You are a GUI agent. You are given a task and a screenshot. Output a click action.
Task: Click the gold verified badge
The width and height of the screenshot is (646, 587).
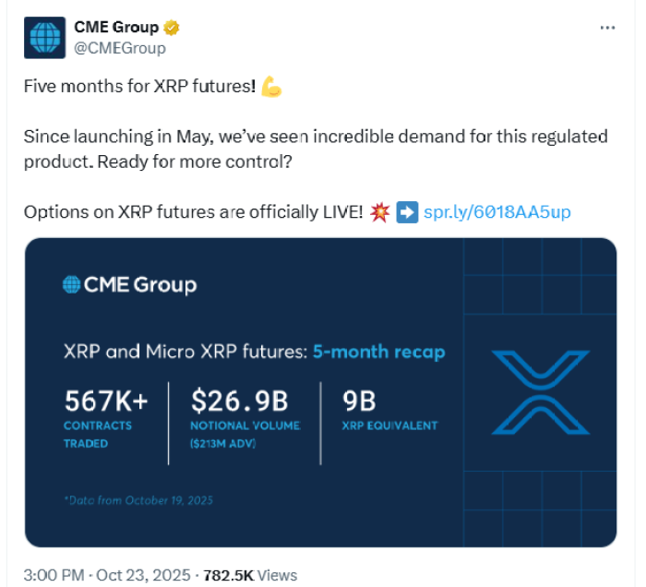[x=172, y=28]
